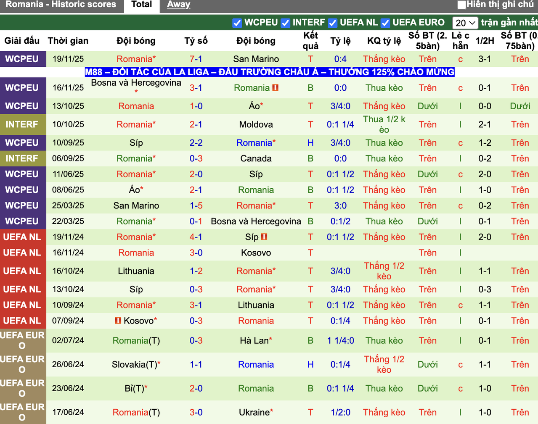Toggle the INTERF filter checkbox

tap(285, 23)
